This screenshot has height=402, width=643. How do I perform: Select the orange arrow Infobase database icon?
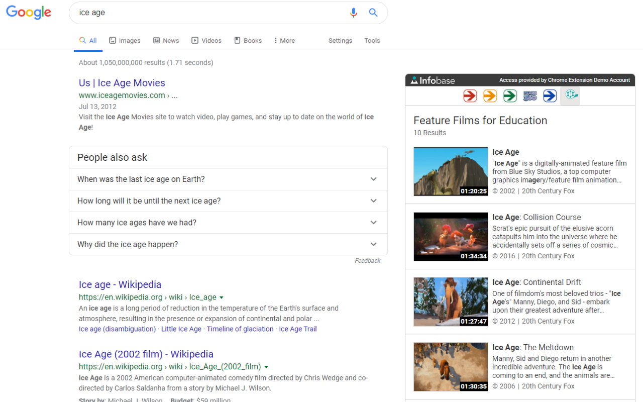(490, 95)
